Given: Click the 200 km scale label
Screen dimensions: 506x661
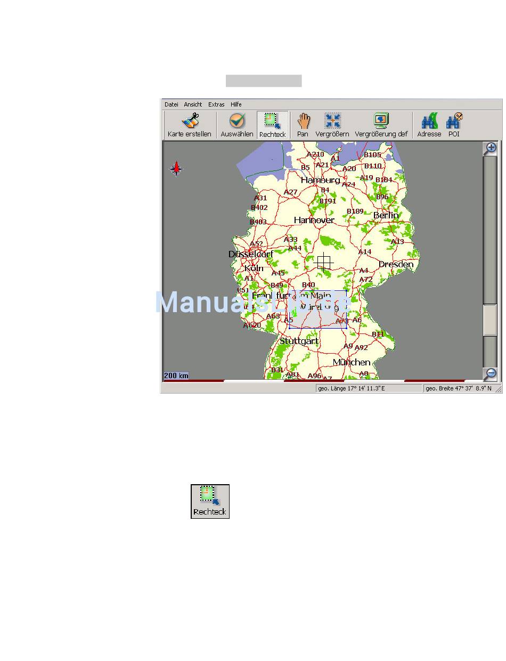Looking at the screenshot, I should [x=176, y=376].
